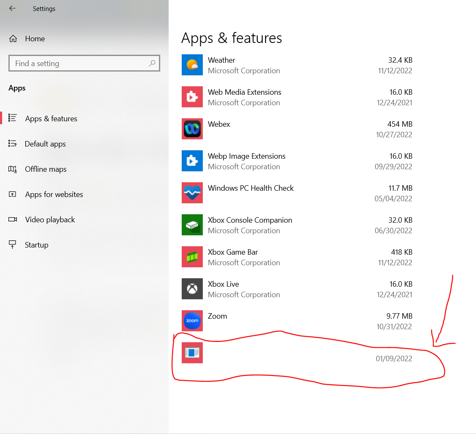Open Apps for websites page

tap(54, 194)
